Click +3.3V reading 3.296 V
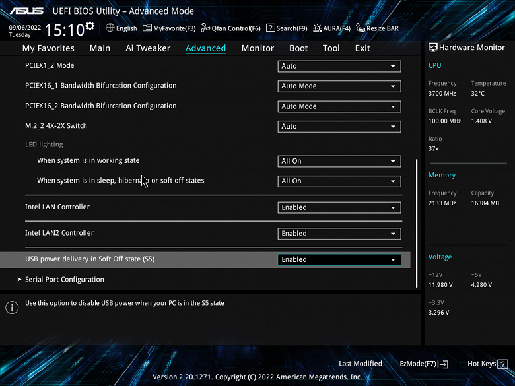Viewport: 515px width, 386px height. pos(439,313)
